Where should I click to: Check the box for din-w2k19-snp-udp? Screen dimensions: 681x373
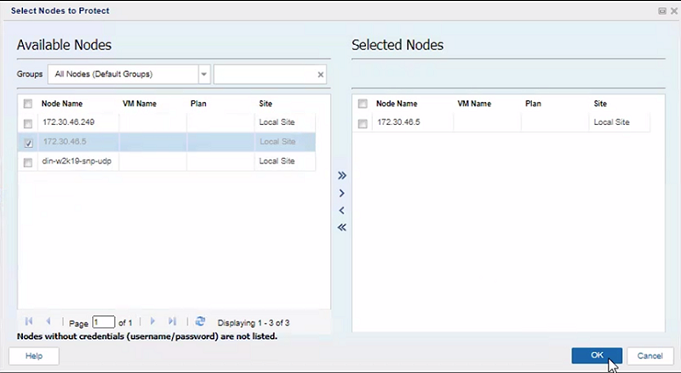pos(28,161)
